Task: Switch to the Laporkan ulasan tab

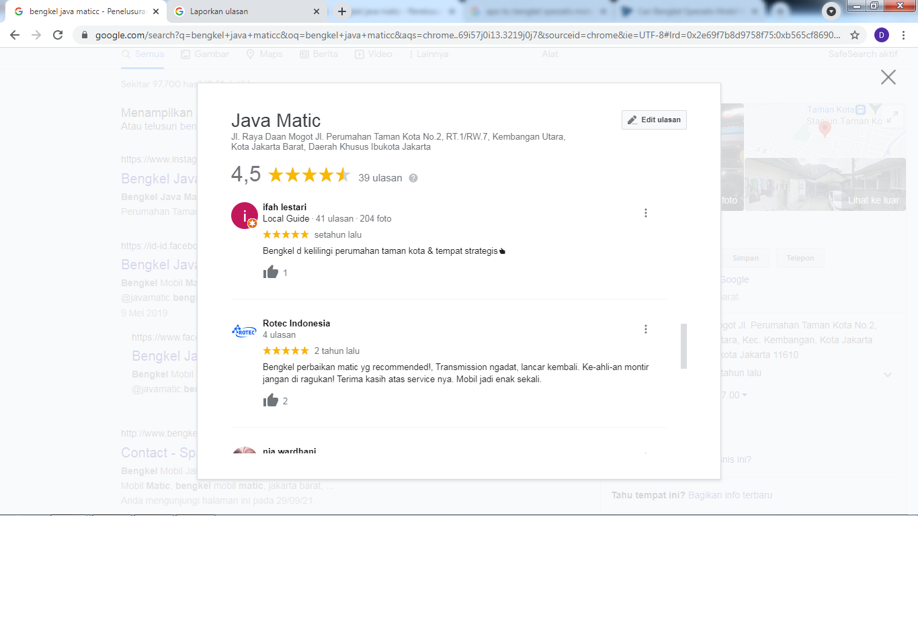Action: 243,11
